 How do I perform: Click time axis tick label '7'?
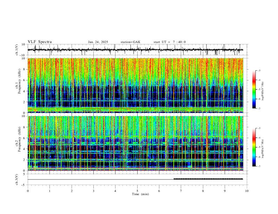(181, 191)
